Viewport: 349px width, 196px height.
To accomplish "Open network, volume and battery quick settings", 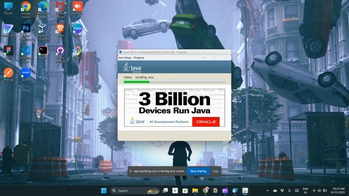I will pos(320,191).
